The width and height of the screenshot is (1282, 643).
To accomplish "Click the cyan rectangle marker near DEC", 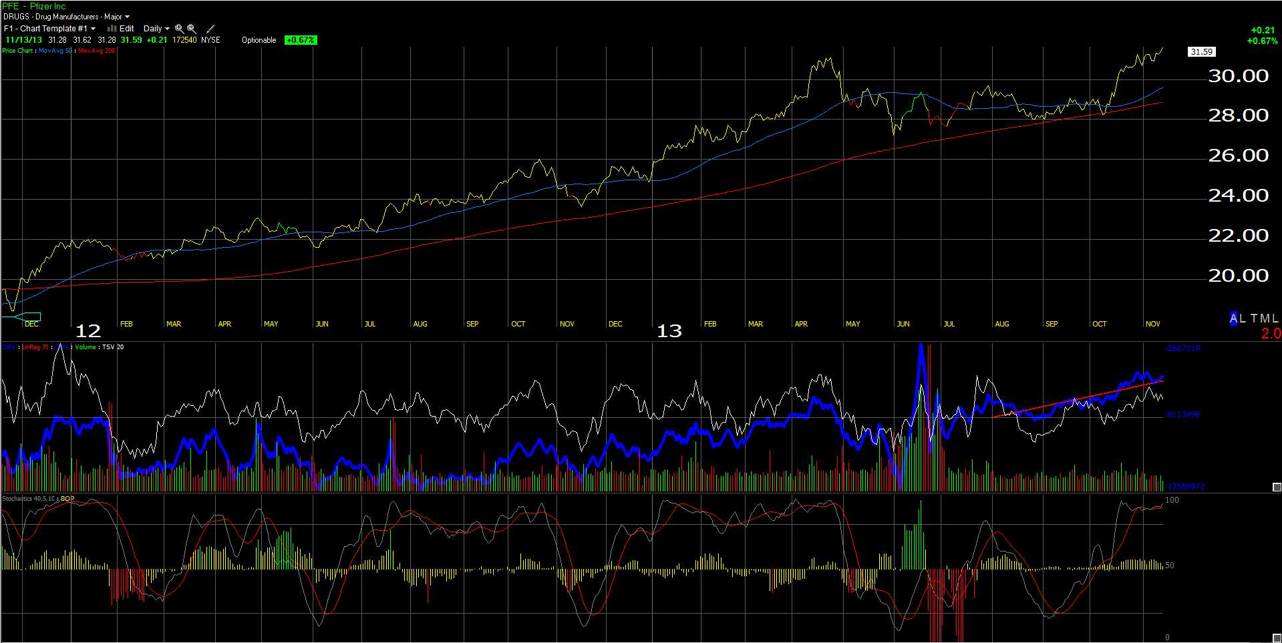I will pyautogui.click(x=31, y=317).
